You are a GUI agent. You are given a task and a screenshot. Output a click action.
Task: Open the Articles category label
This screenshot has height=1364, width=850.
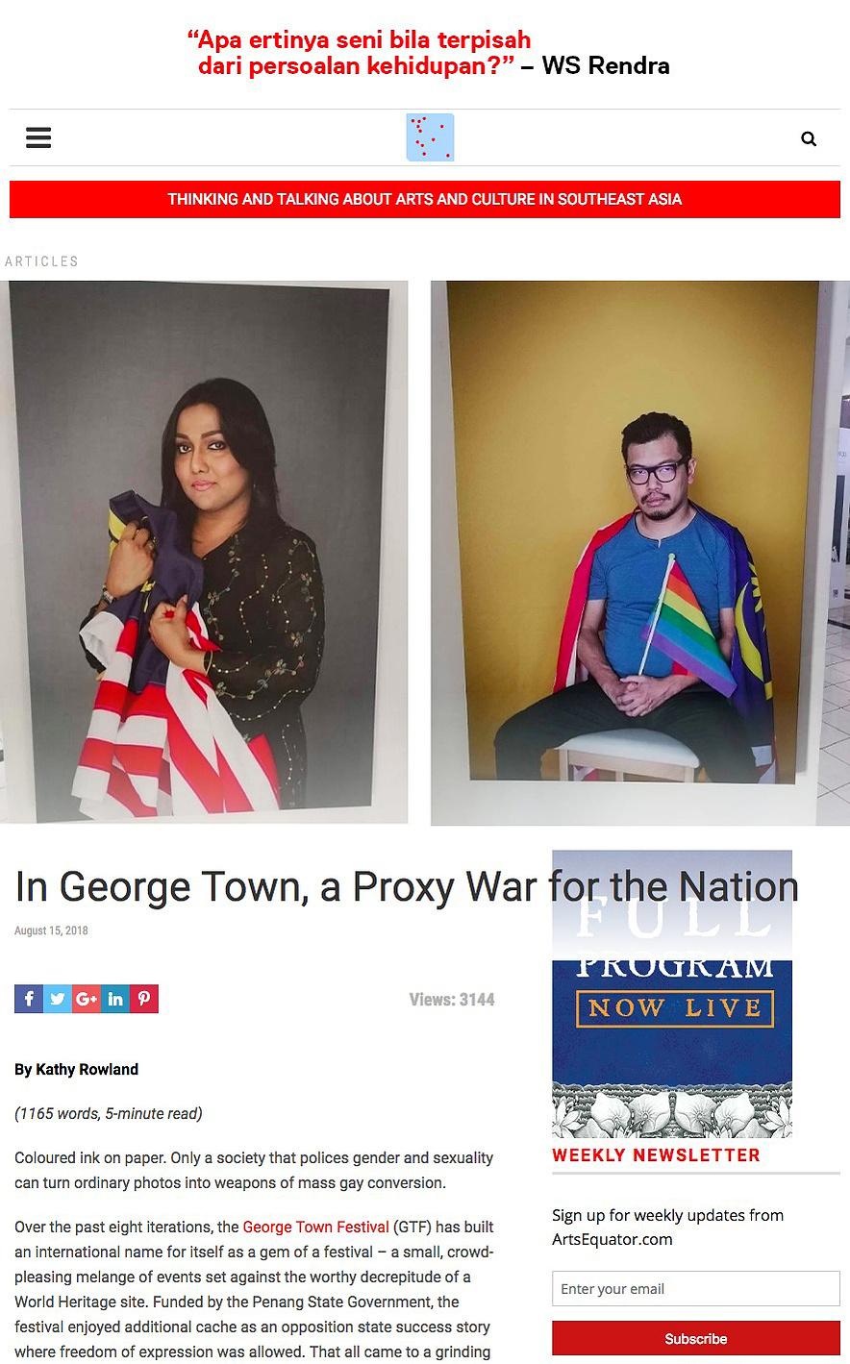41,261
